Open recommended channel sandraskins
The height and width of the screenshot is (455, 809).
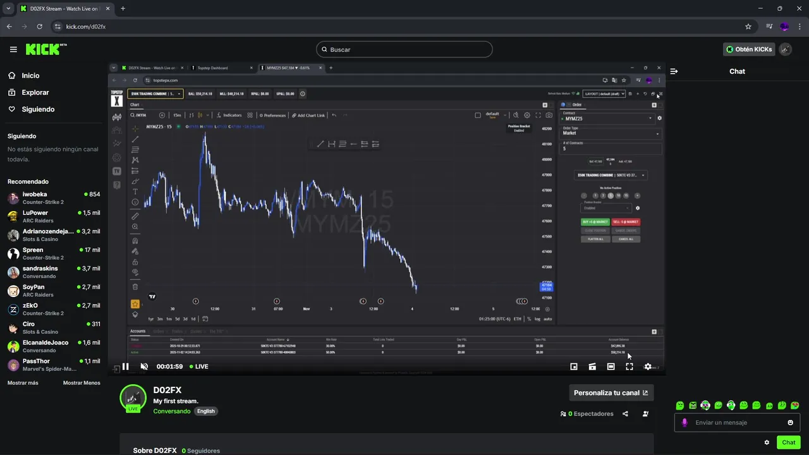point(54,272)
